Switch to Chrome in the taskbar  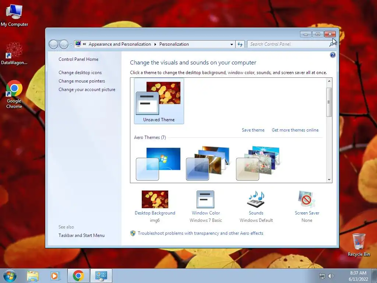tap(78, 276)
